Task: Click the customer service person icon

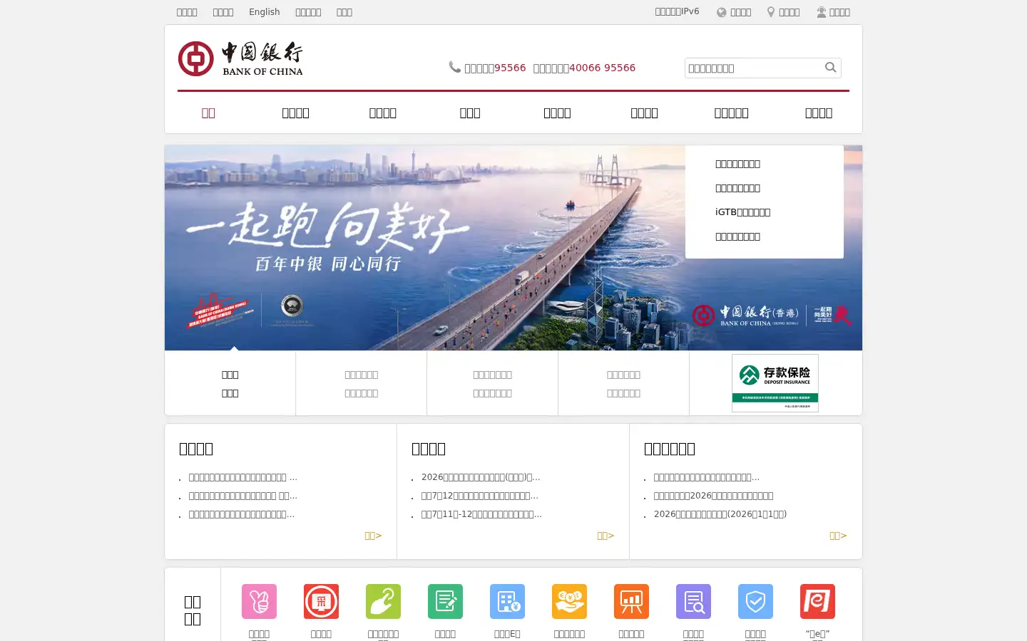Action: pos(822,12)
